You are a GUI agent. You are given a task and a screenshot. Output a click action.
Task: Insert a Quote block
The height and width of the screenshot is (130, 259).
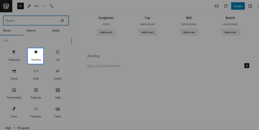(x=14, y=75)
